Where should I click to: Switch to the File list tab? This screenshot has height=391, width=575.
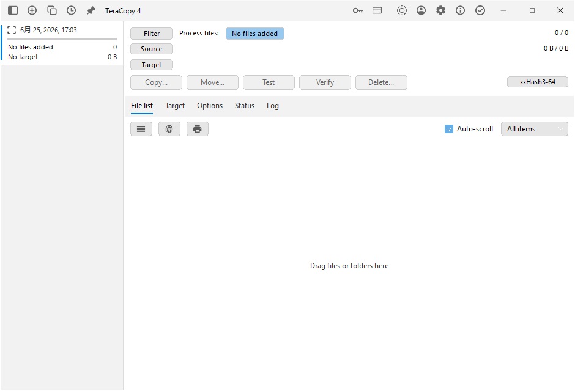click(x=142, y=106)
